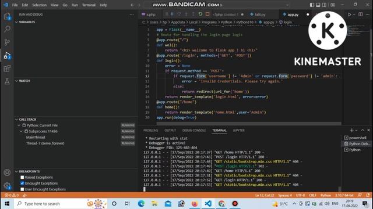
Task: Open the Search view in activity bar
Action: [x=7, y=29]
